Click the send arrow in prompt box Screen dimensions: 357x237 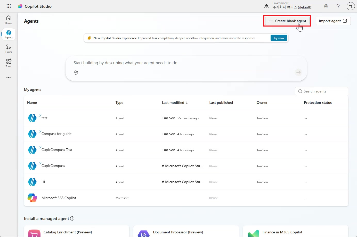click(298, 72)
